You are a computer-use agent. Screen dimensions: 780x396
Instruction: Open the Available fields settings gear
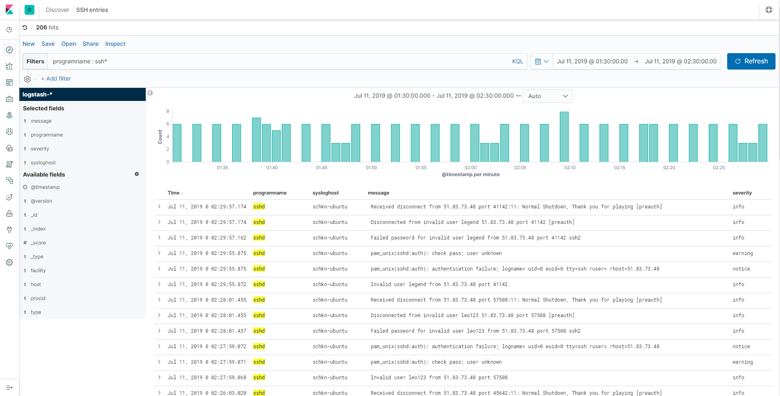(x=137, y=174)
